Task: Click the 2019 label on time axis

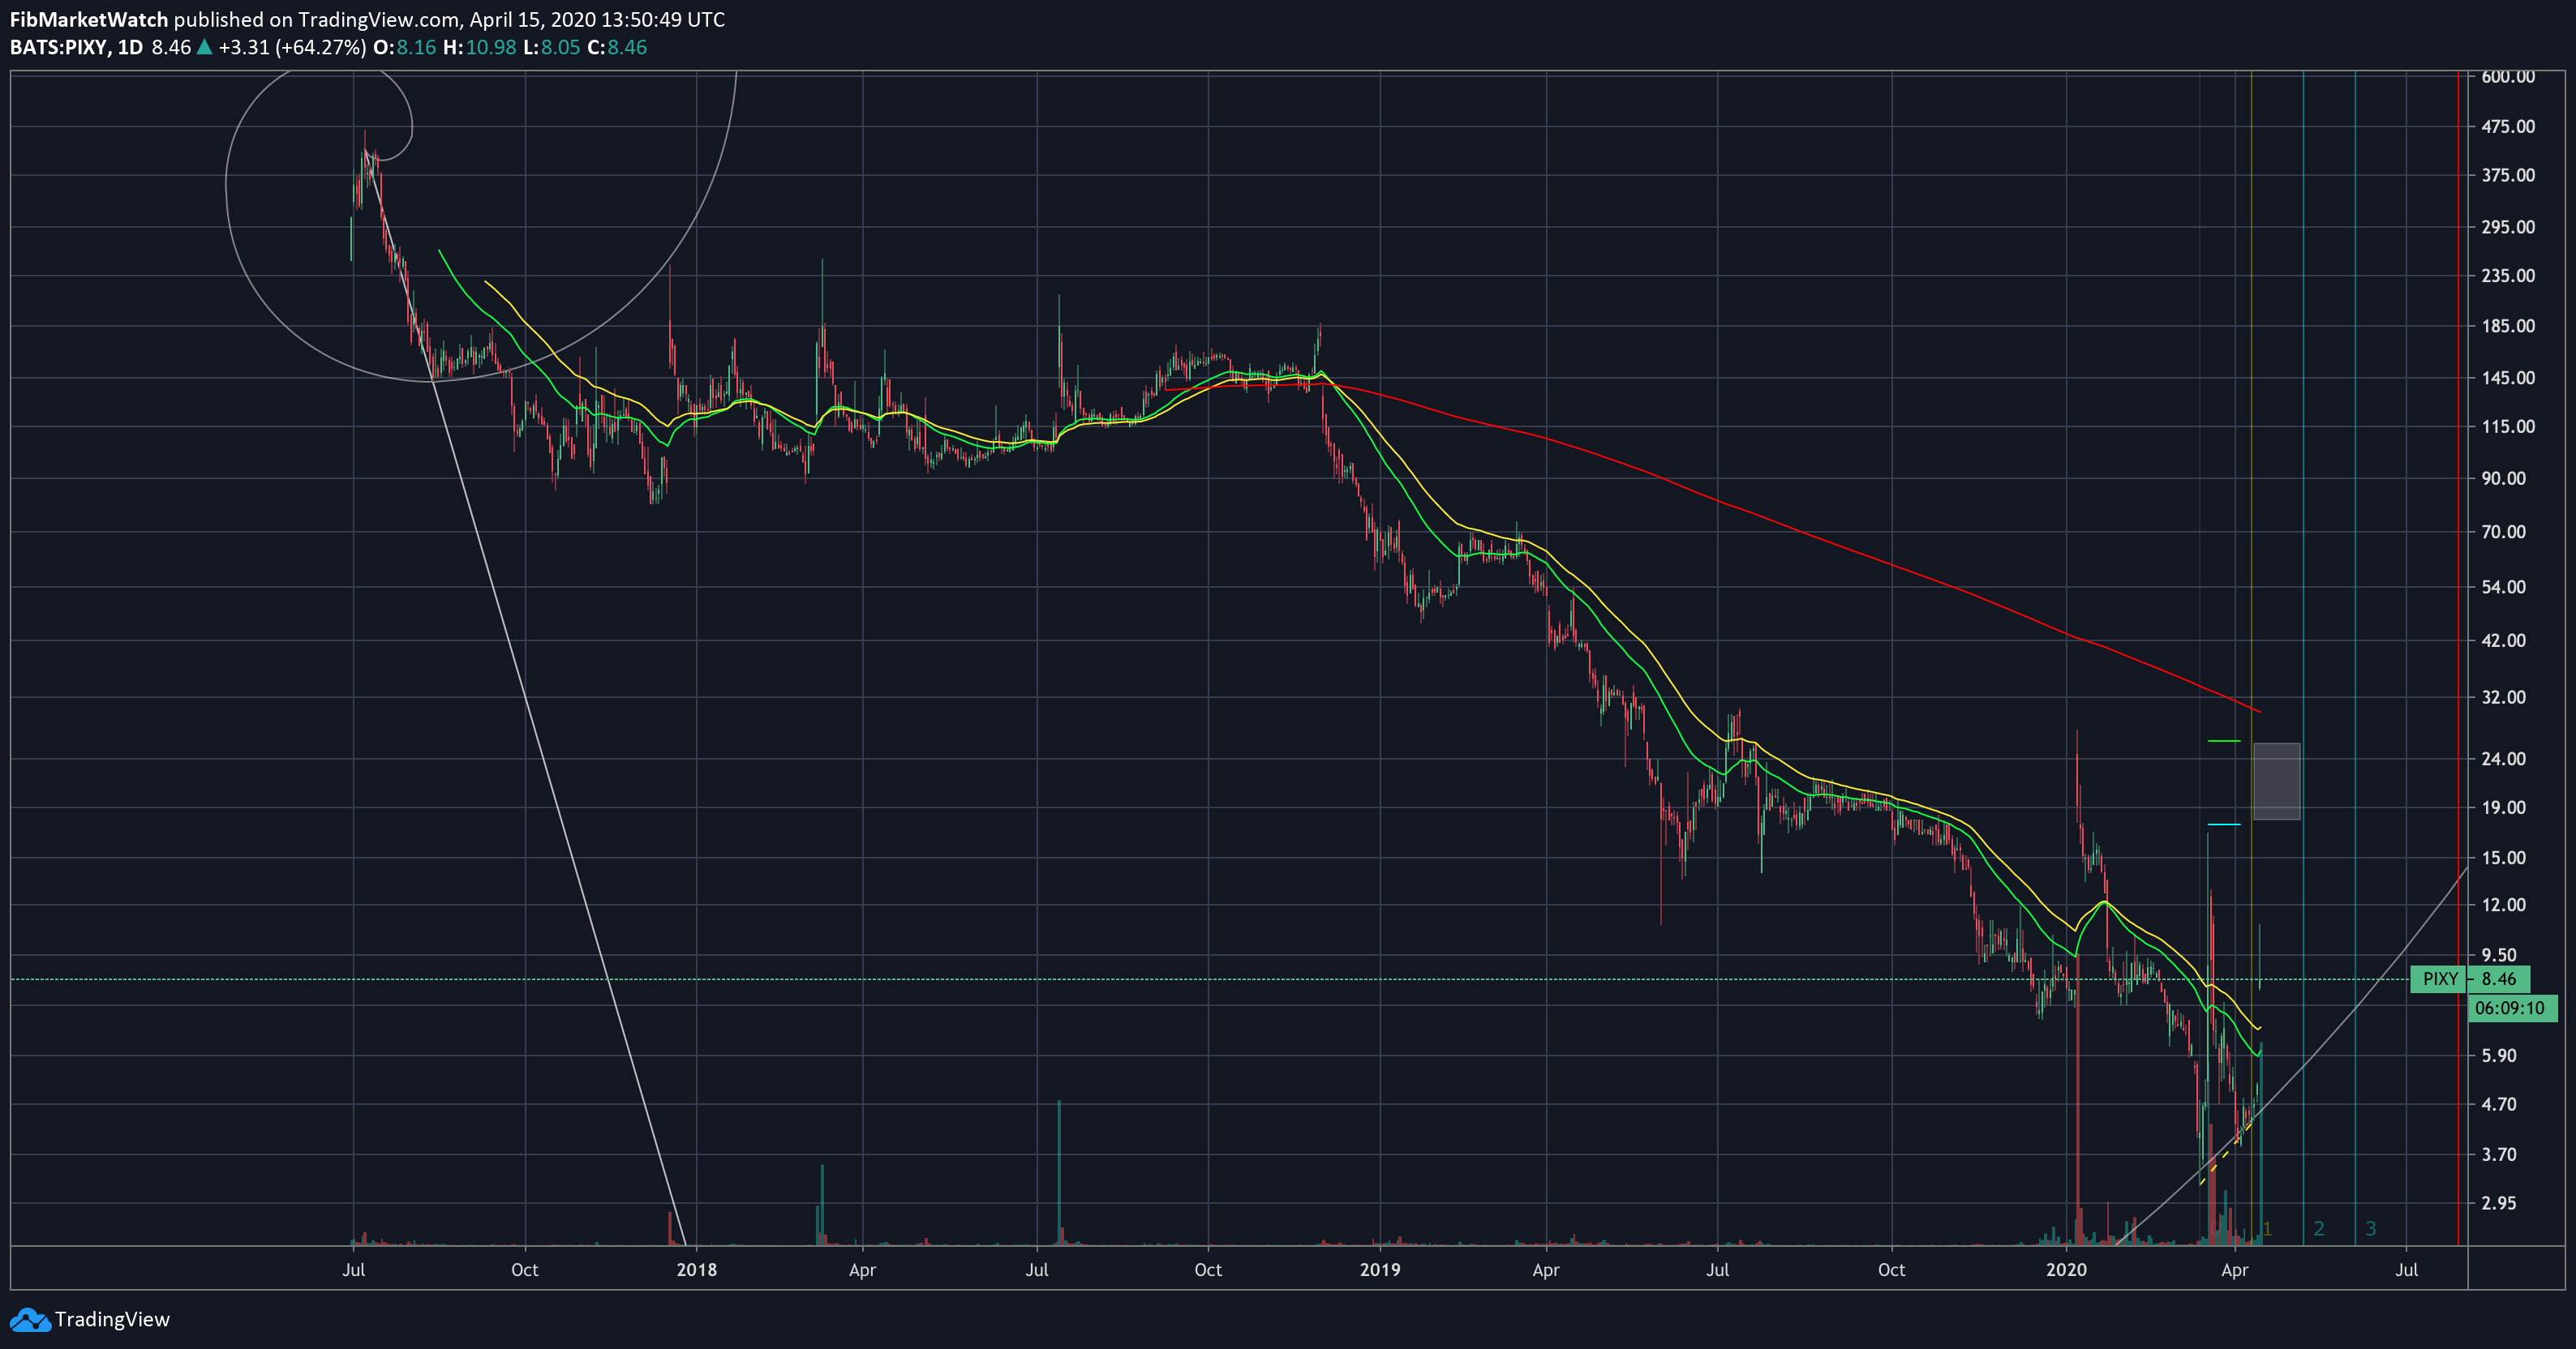Action: click(x=1380, y=1270)
